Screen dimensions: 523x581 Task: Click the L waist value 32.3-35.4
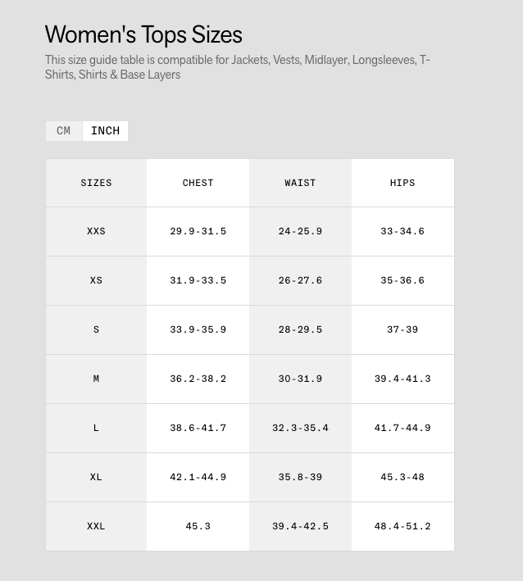300,428
